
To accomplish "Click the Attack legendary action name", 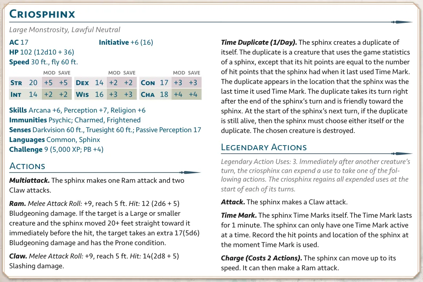I will click(x=233, y=202).
